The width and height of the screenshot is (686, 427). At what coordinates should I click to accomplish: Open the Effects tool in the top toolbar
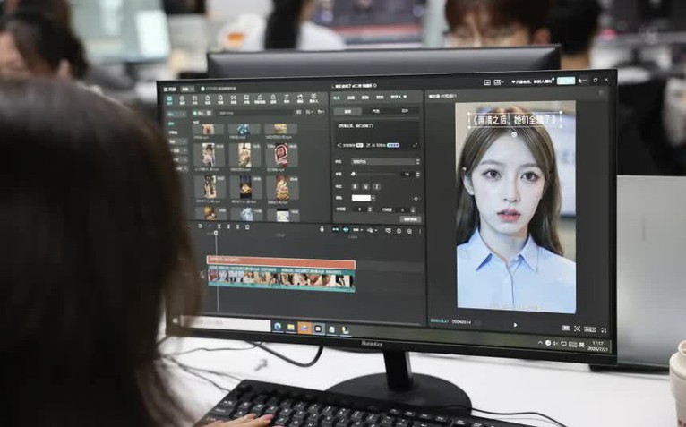coord(220,100)
